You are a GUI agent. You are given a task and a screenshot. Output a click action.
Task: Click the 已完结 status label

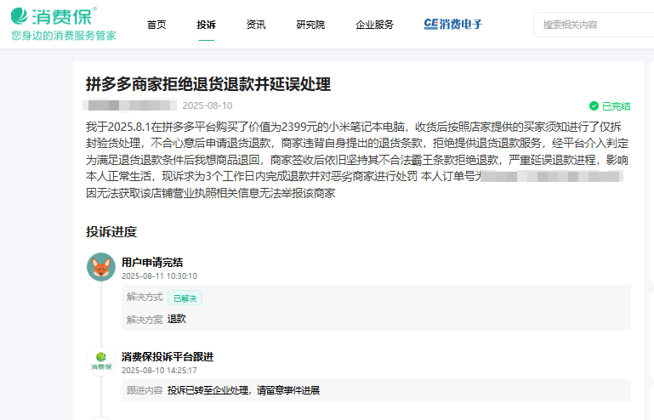616,106
